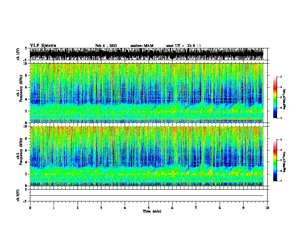Click the log(PSD) label beside ch.1 color bar
301x233 pixels.
[x=285, y=99]
